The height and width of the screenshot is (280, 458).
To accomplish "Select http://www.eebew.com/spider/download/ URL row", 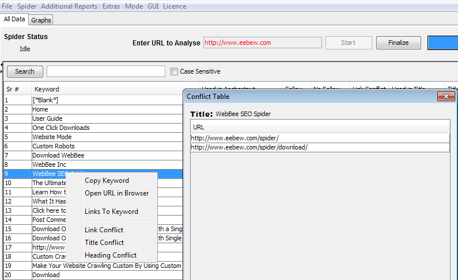I will [x=320, y=147].
